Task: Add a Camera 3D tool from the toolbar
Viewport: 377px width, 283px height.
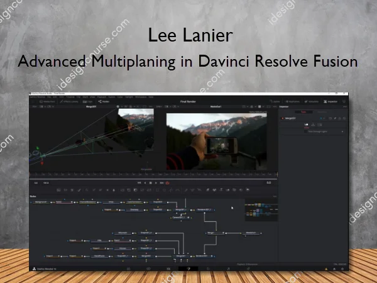Action: [x=234, y=190]
